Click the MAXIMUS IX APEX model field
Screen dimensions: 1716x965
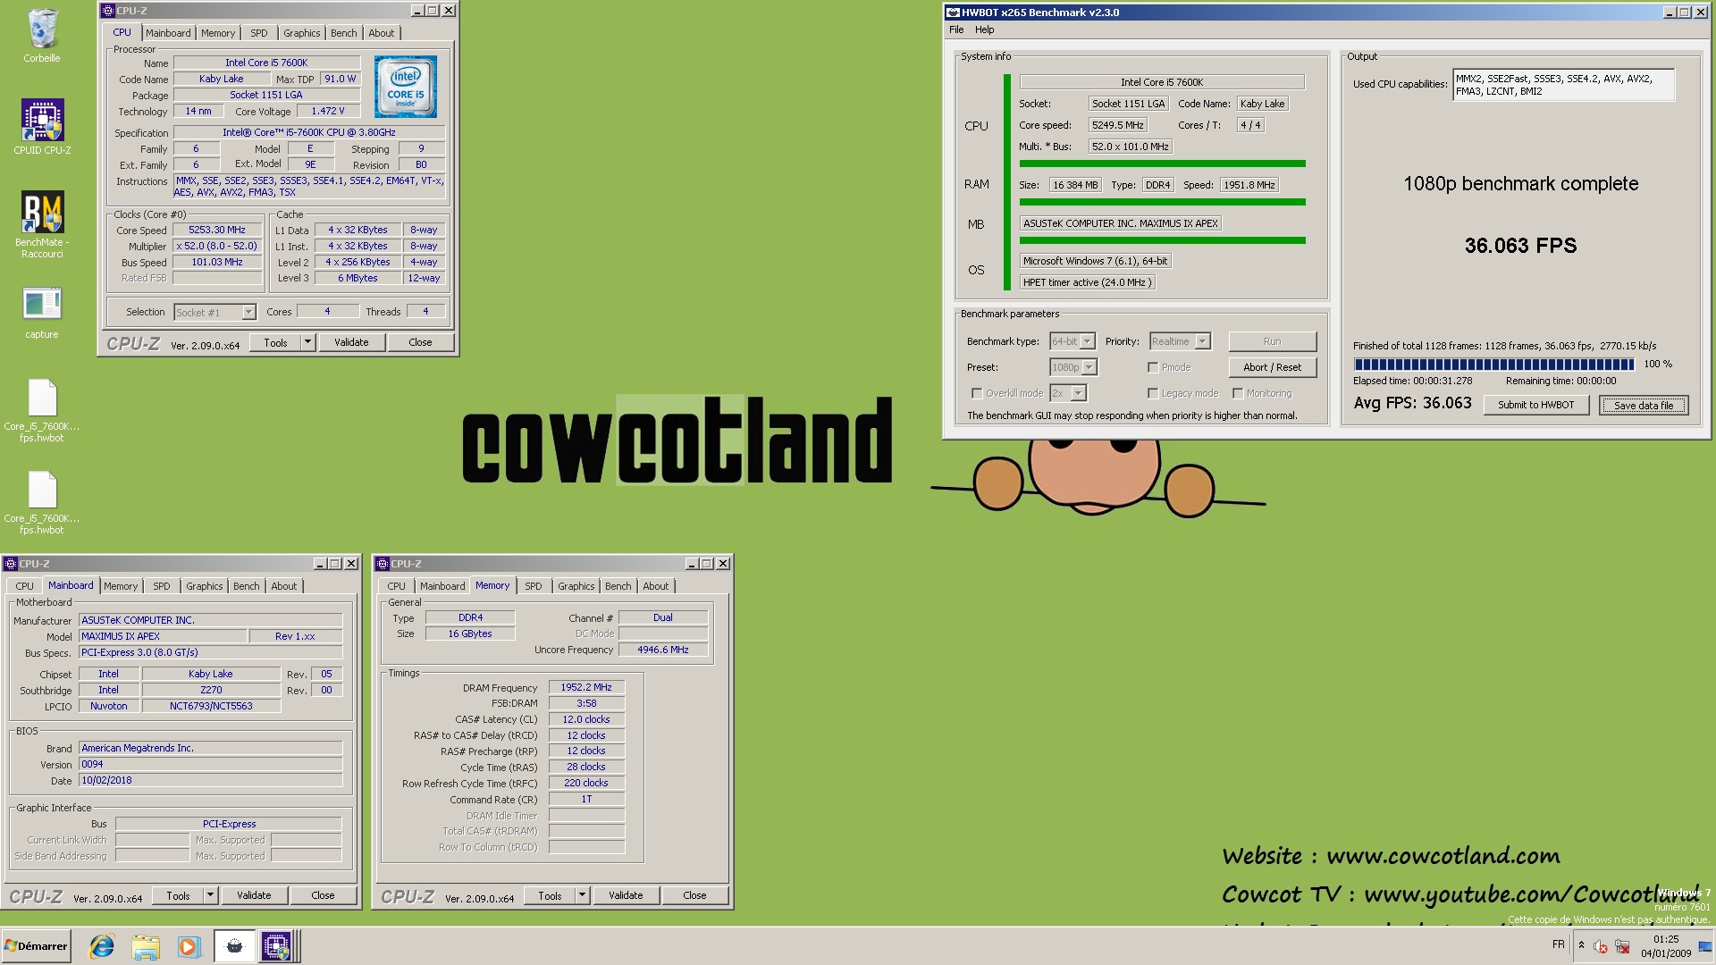[163, 636]
